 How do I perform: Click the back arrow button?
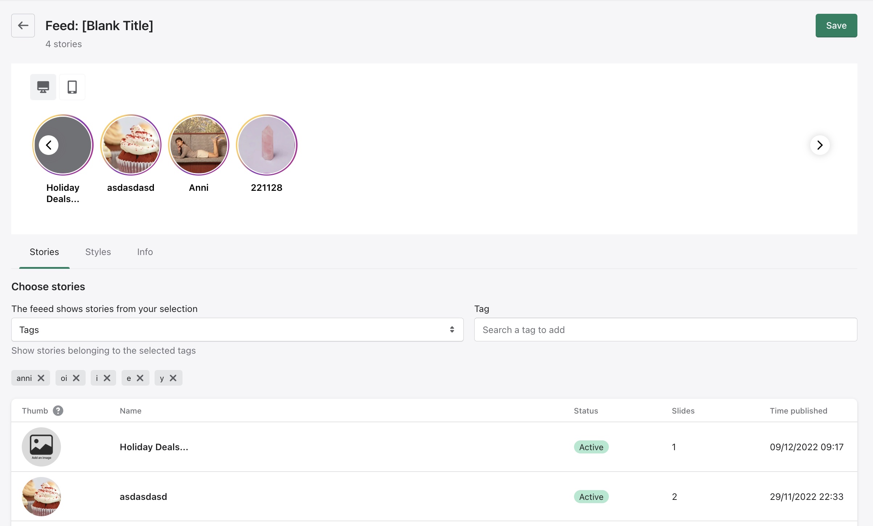point(23,25)
